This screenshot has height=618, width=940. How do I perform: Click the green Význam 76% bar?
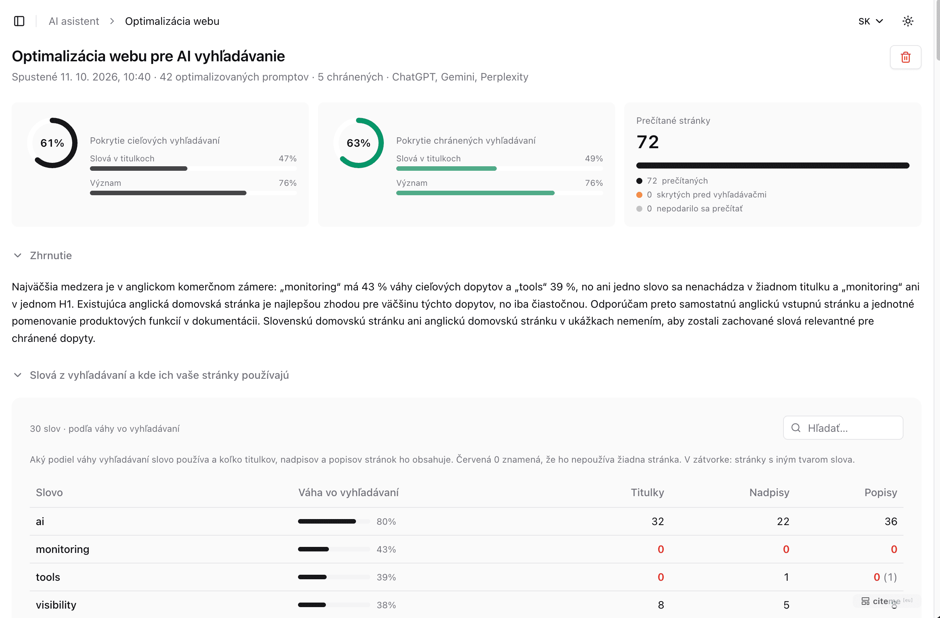coord(499,193)
